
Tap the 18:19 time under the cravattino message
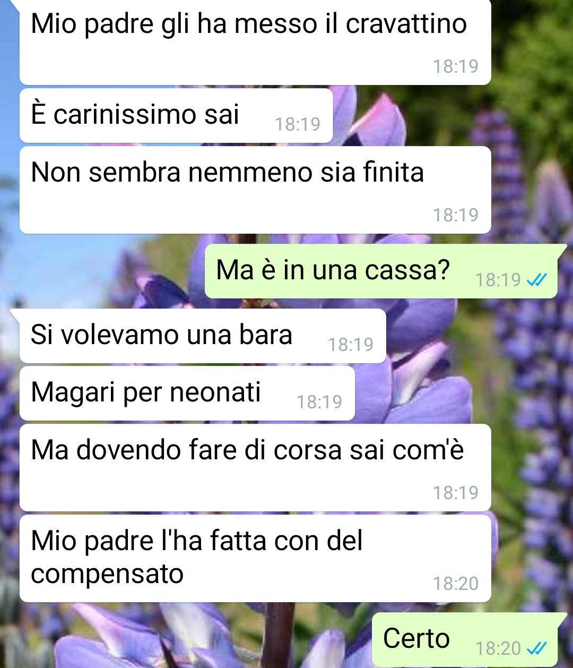[x=456, y=66]
